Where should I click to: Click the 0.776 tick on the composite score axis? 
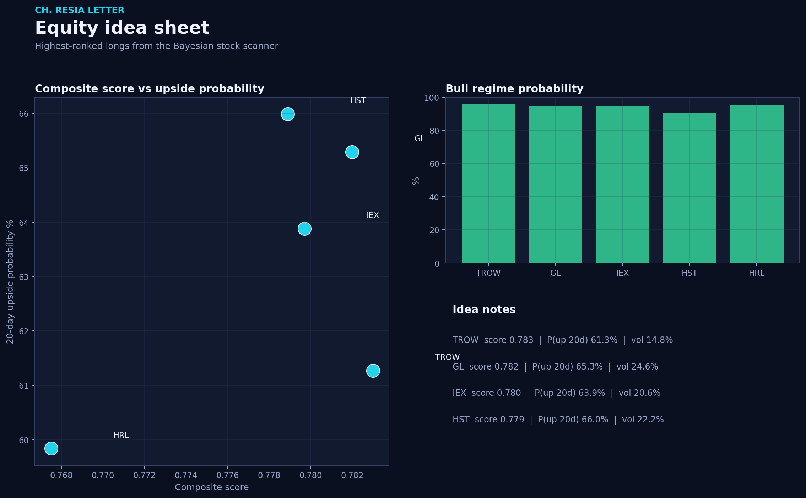[228, 476]
